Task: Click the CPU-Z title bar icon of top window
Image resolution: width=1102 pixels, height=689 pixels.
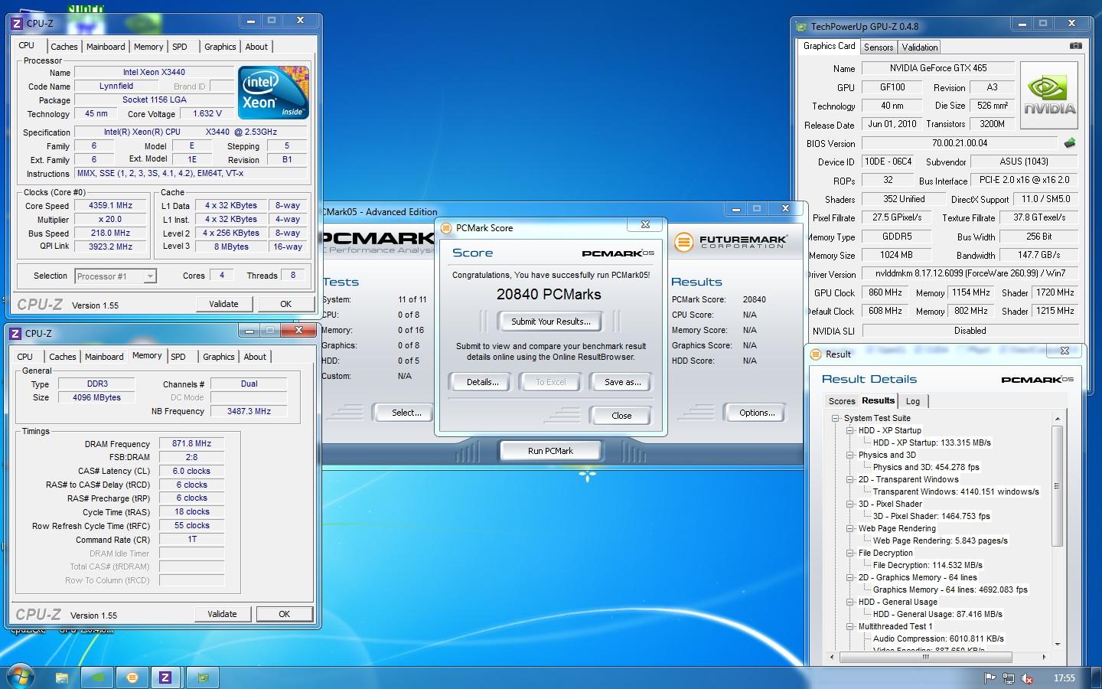Action: [x=18, y=23]
